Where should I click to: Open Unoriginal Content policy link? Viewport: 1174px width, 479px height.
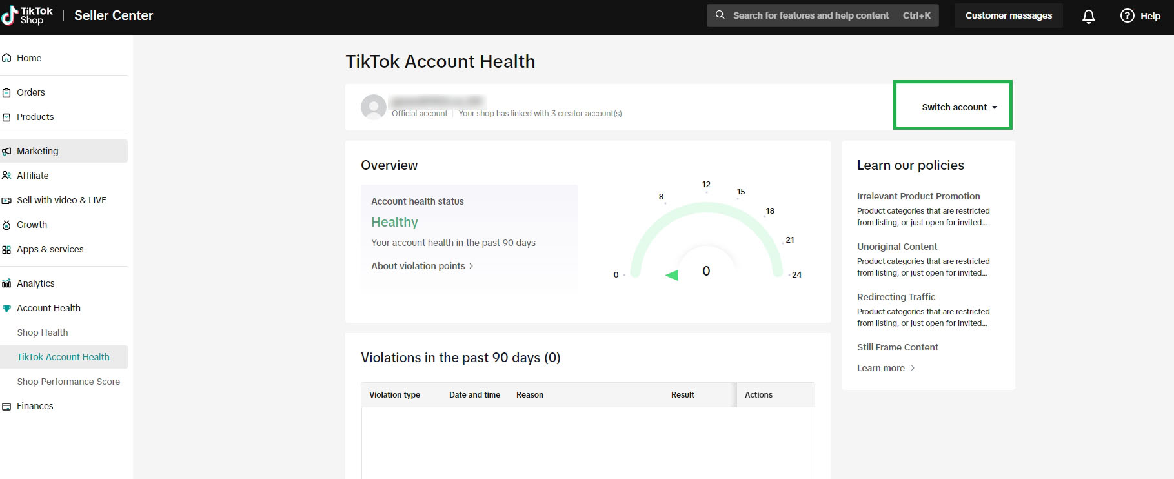(x=896, y=247)
